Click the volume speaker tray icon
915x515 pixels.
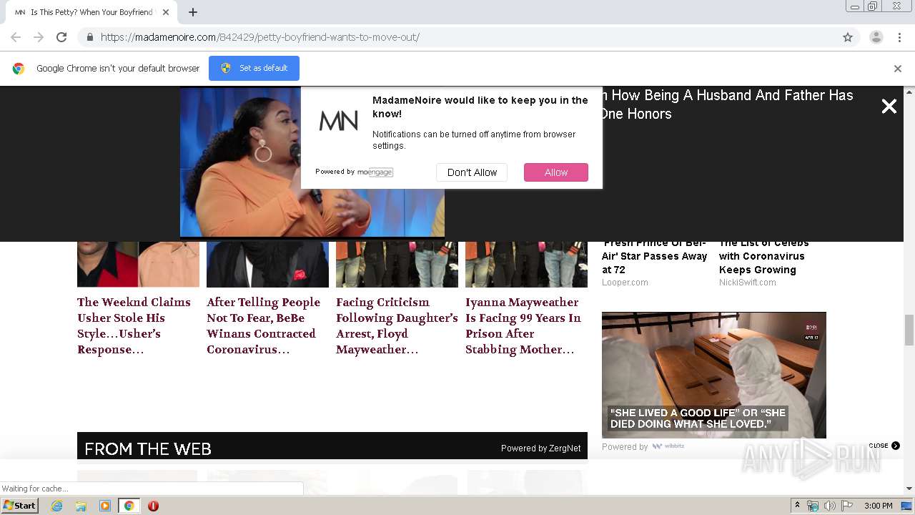[830, 506]
